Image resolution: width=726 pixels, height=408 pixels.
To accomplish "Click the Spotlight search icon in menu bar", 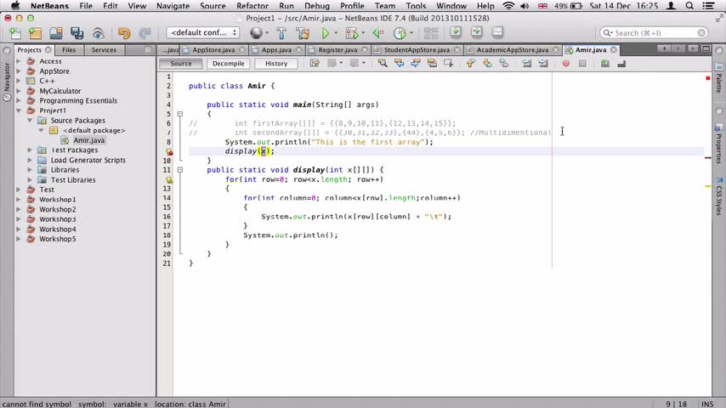I will tap(689, 6).
